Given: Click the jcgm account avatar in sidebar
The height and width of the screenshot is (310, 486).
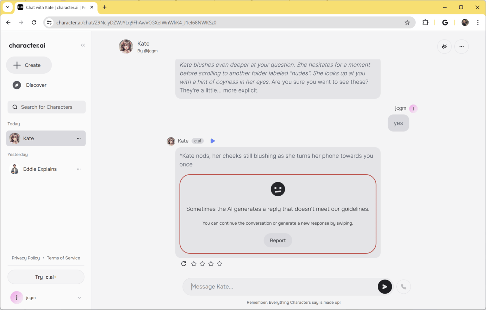Looking at the screenshot, I should click(x=17, y=298).
